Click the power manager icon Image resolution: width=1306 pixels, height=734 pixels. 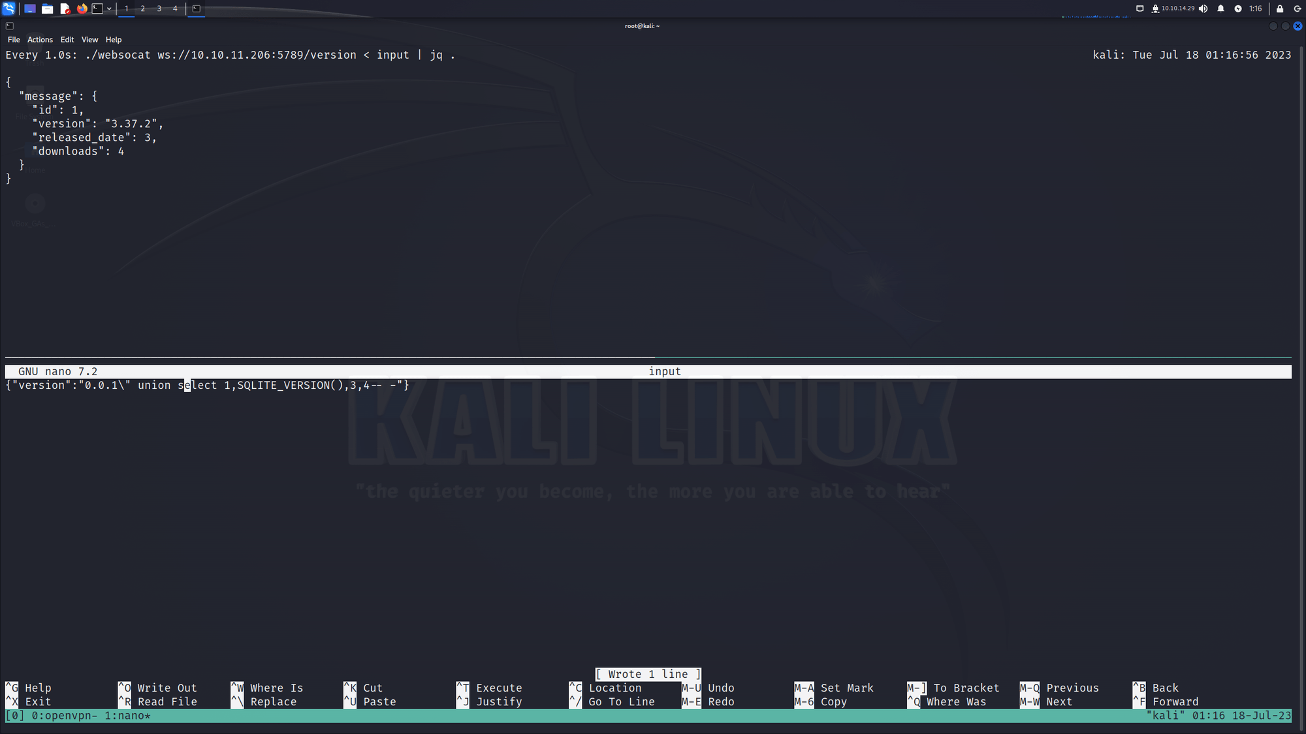pos(1238,8)
